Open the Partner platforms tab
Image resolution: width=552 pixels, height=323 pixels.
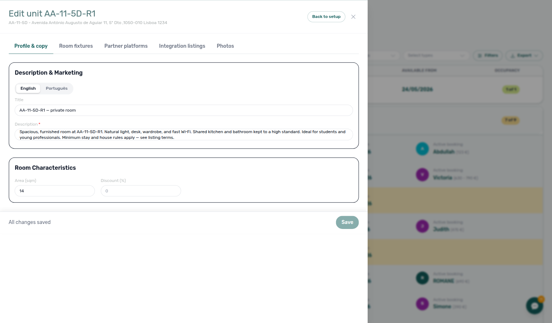126,46
